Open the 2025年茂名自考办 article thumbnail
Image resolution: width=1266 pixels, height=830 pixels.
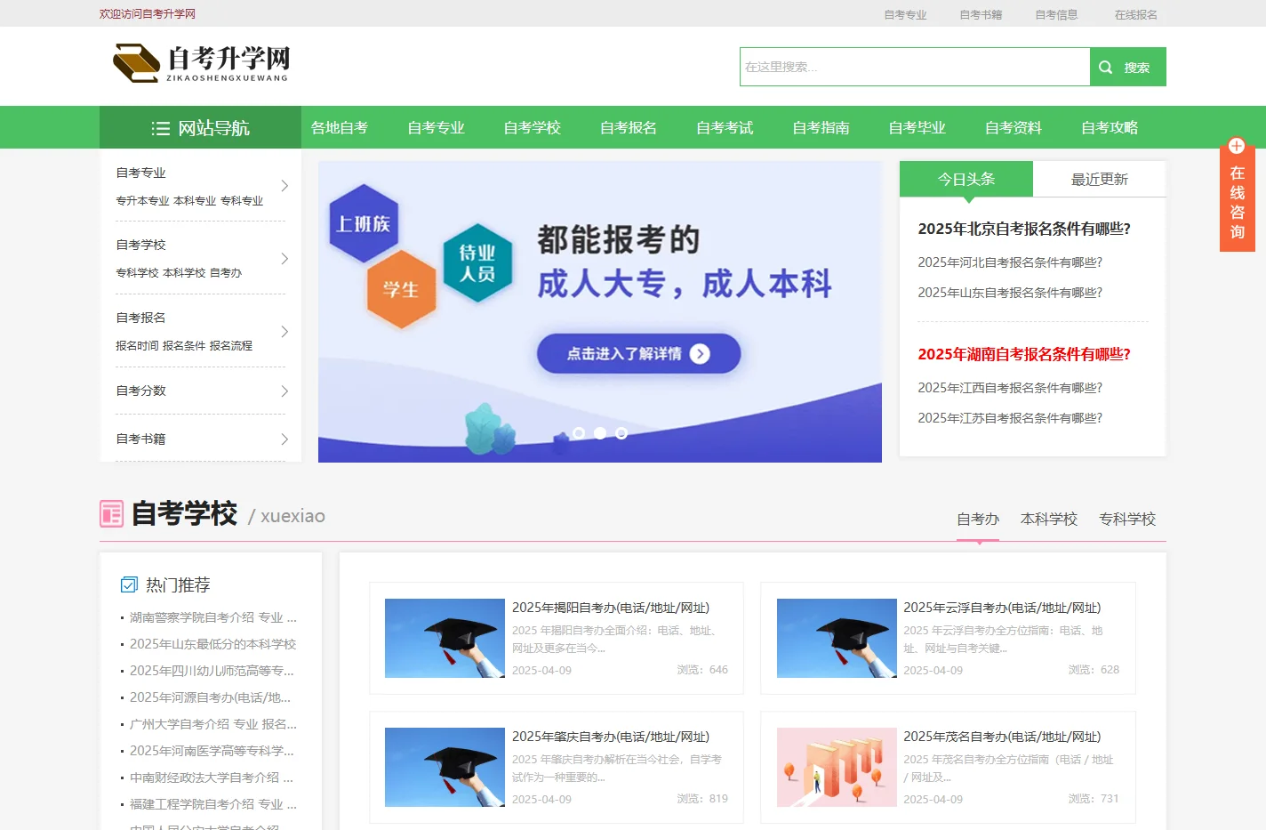click(x=837, y=767)
